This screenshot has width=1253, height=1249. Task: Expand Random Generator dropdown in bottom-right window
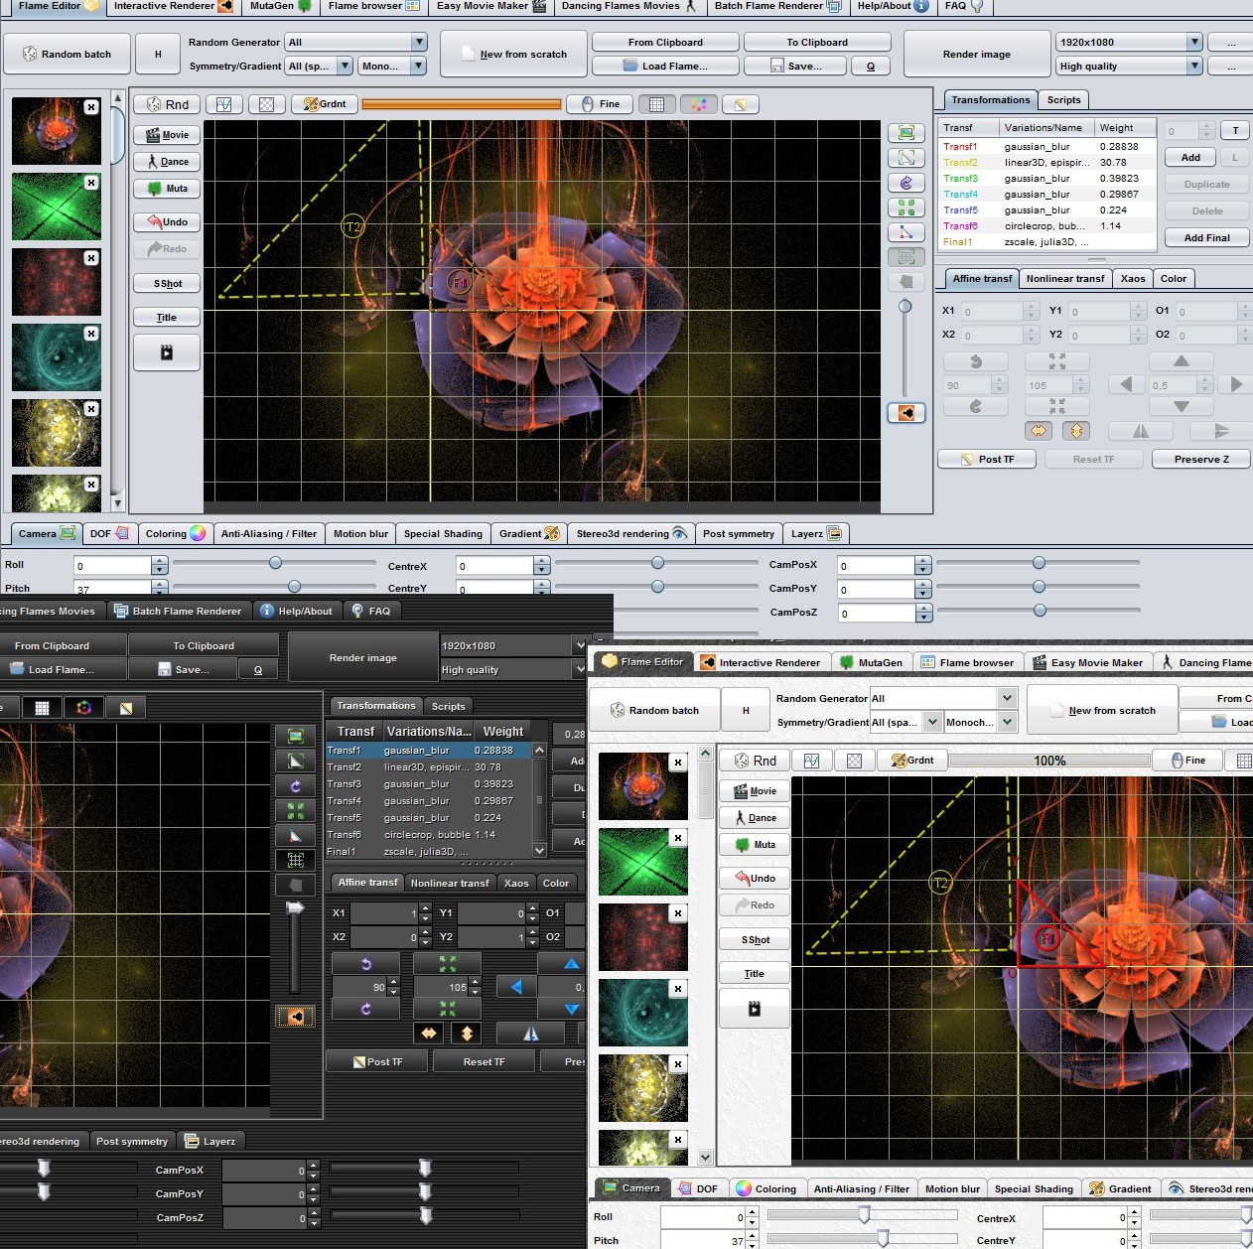tap(1007, 698)
